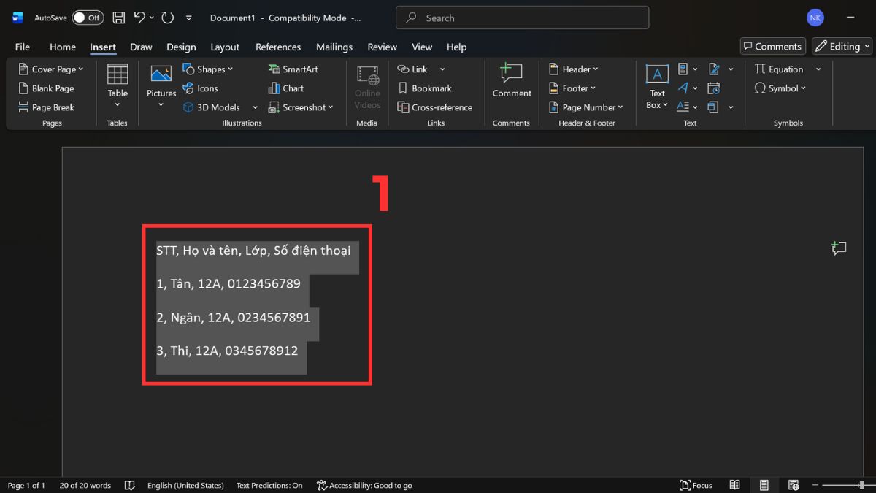876x493 pixels.
Task: Click the Save icon in title bar
Action: [119, 18]
